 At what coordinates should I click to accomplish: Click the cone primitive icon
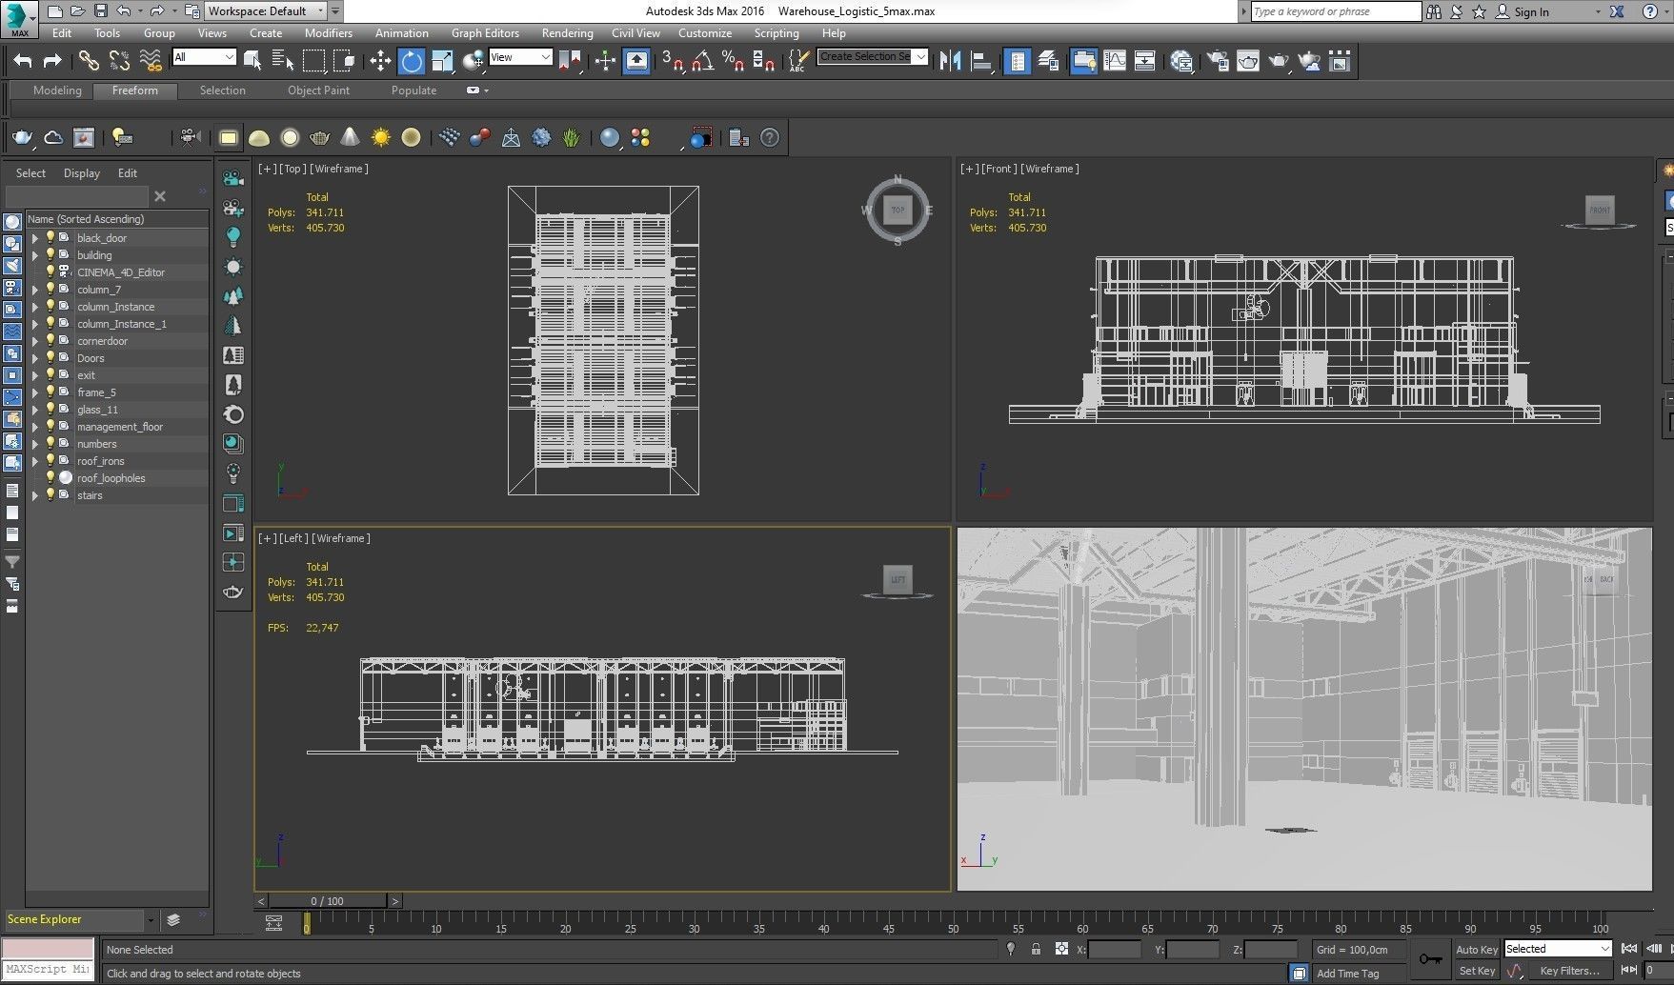point(350,138)
